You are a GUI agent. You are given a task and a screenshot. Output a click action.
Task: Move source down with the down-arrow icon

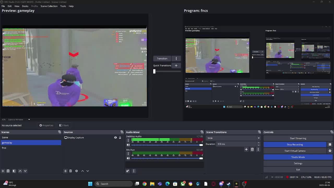click(x=88, y=171)
